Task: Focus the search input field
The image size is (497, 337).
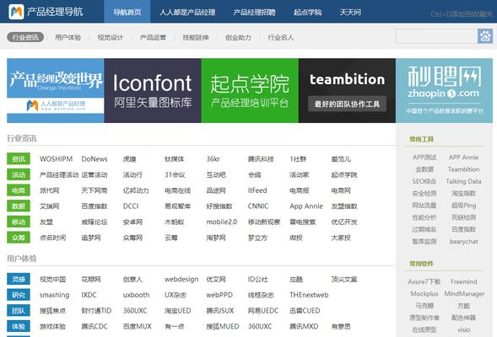Action: coord(436,36)
